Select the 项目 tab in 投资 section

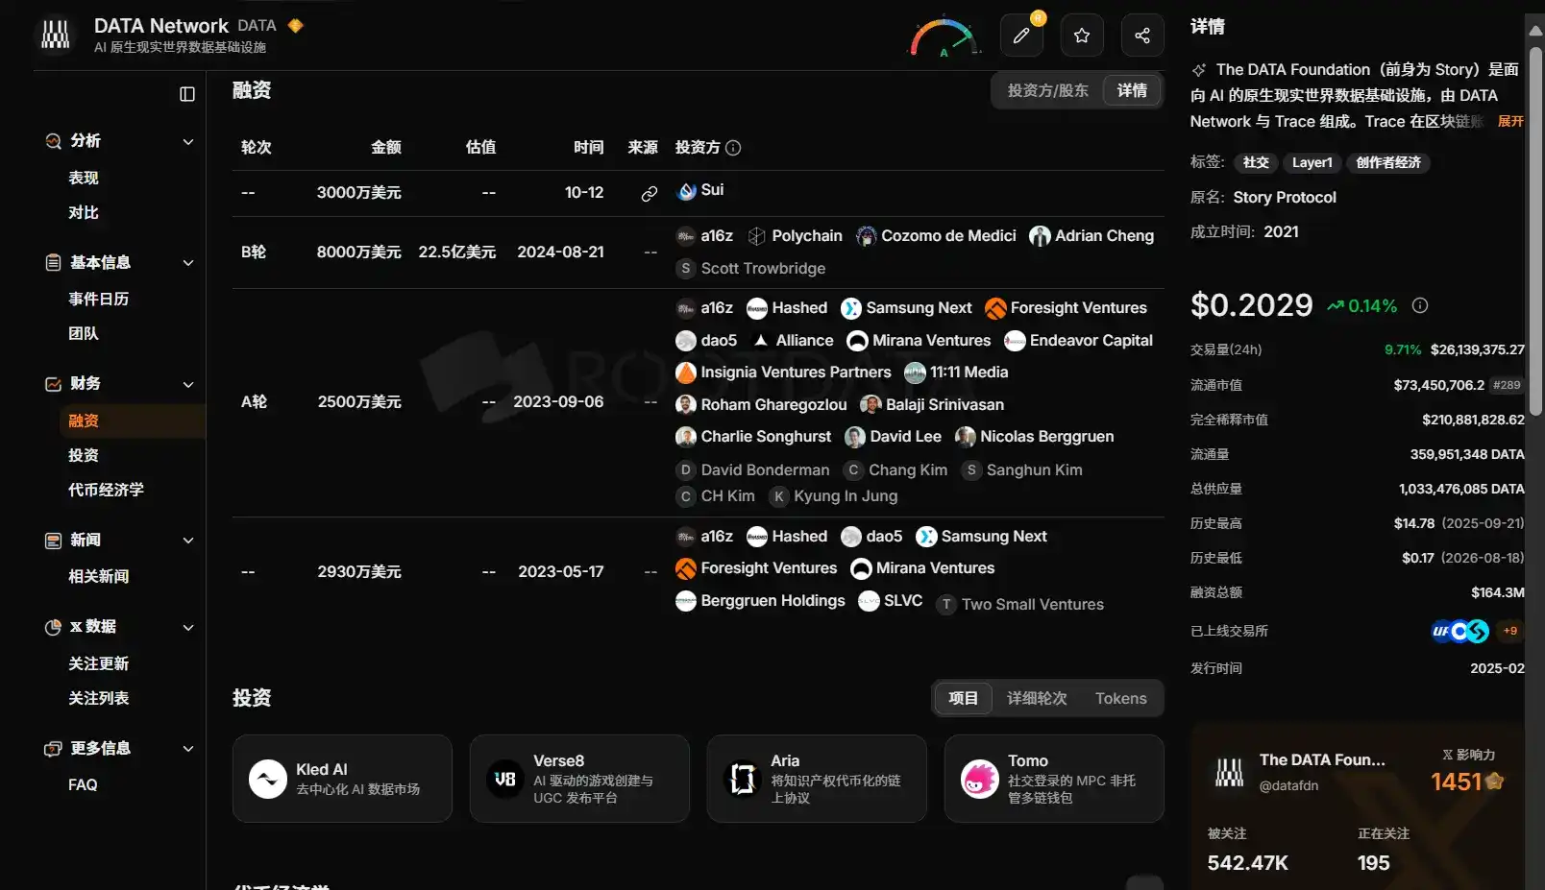click(963, 698)
